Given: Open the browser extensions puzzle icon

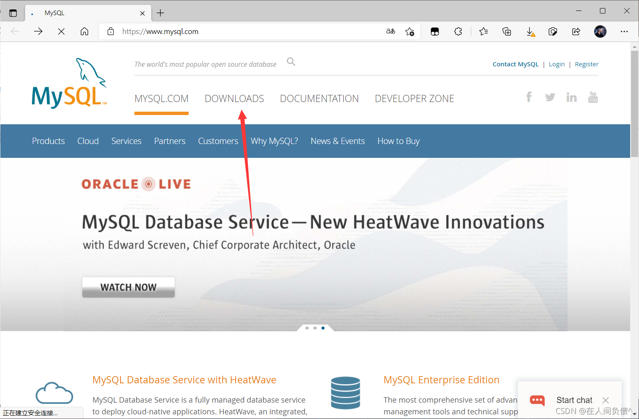Looking at the screenshot, I should 458,31.
